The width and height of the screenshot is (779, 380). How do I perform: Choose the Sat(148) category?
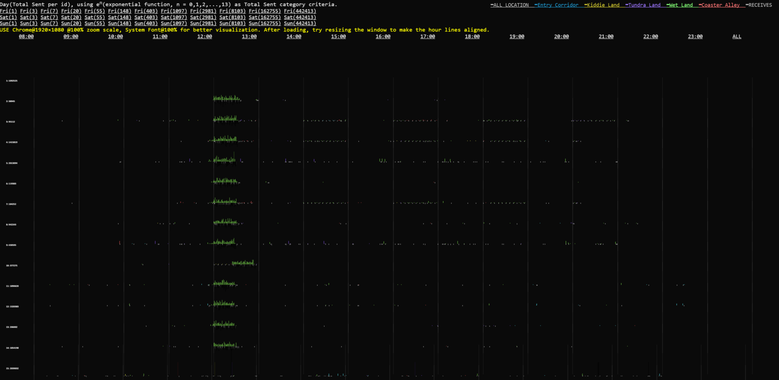tap(120, 17)
